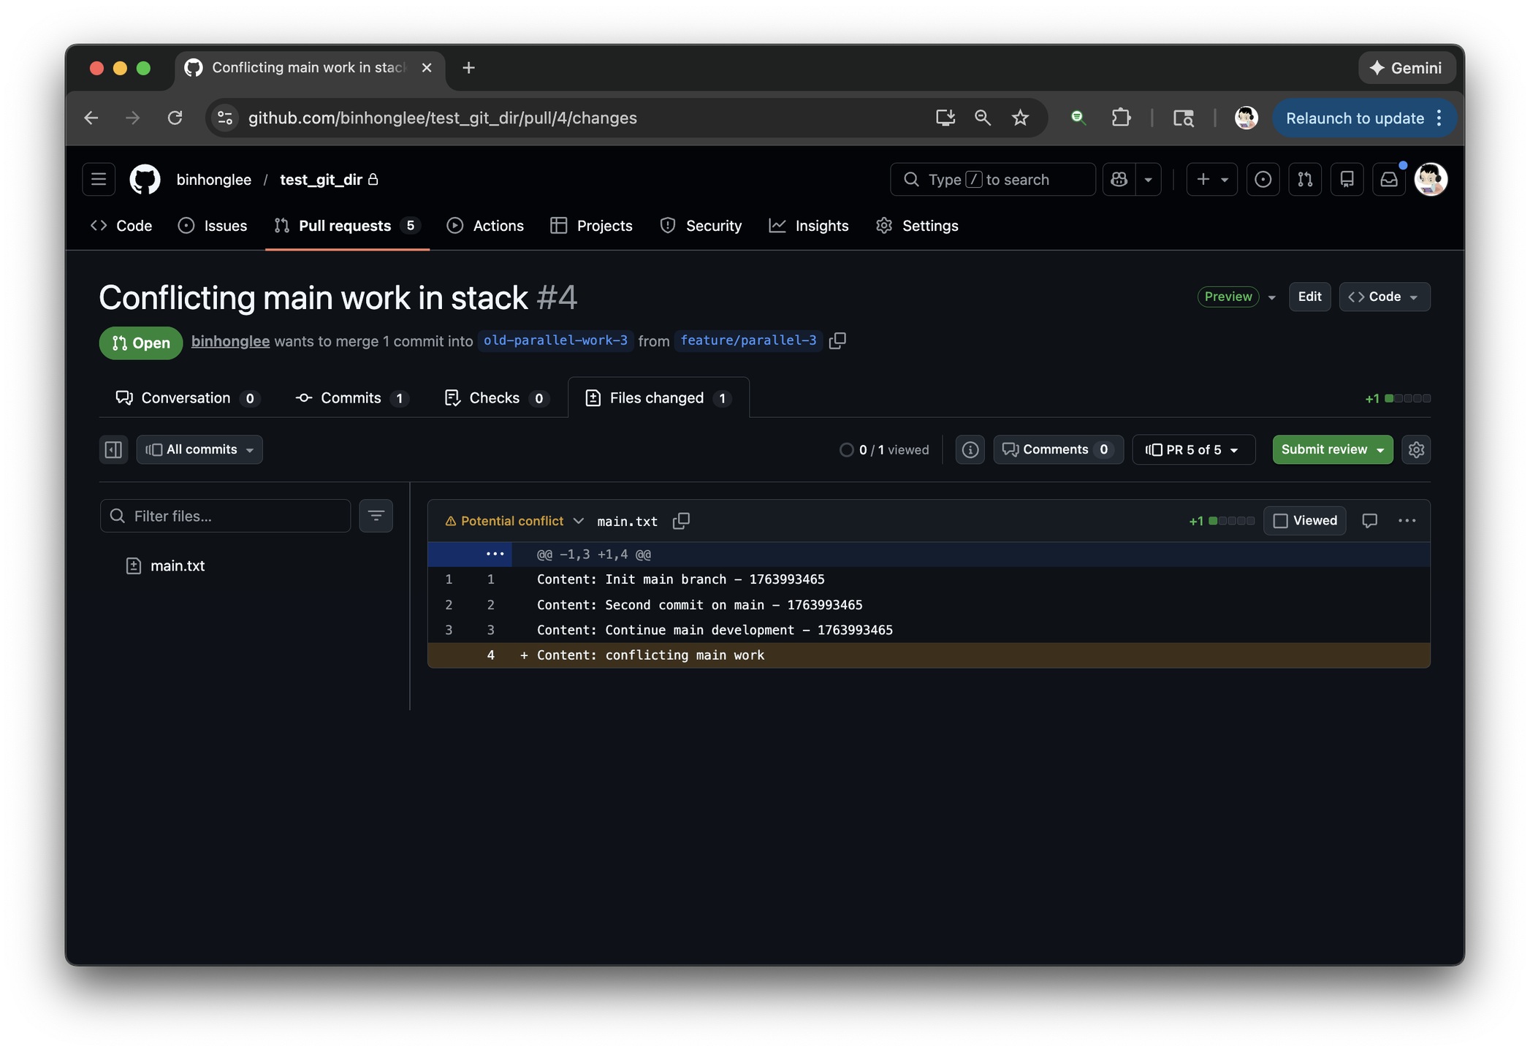Open diff view settings gear
The height and width of the screenshot is (1052, 1530).
pyautogui.click(x=1416, y=449)
